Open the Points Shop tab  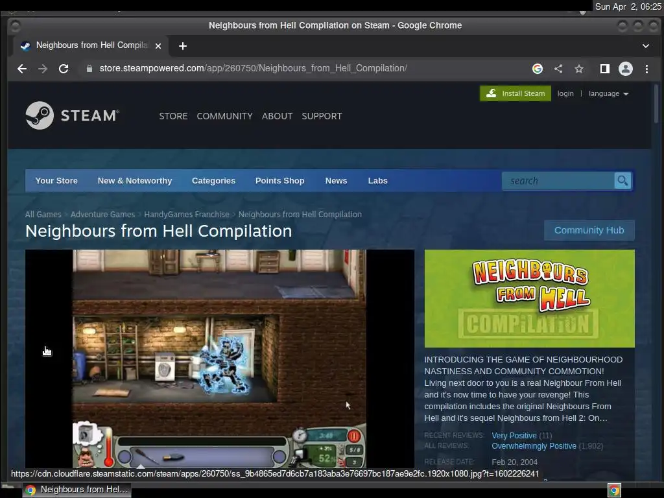click(x=280, y=181)
